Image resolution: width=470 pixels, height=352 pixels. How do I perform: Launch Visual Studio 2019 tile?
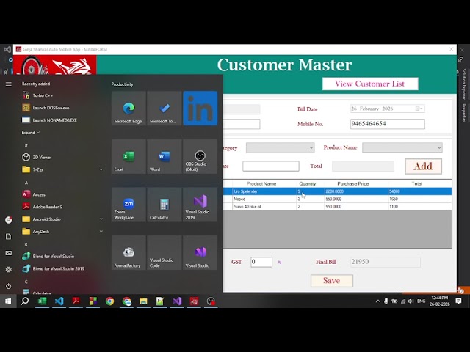pos(200,205)
